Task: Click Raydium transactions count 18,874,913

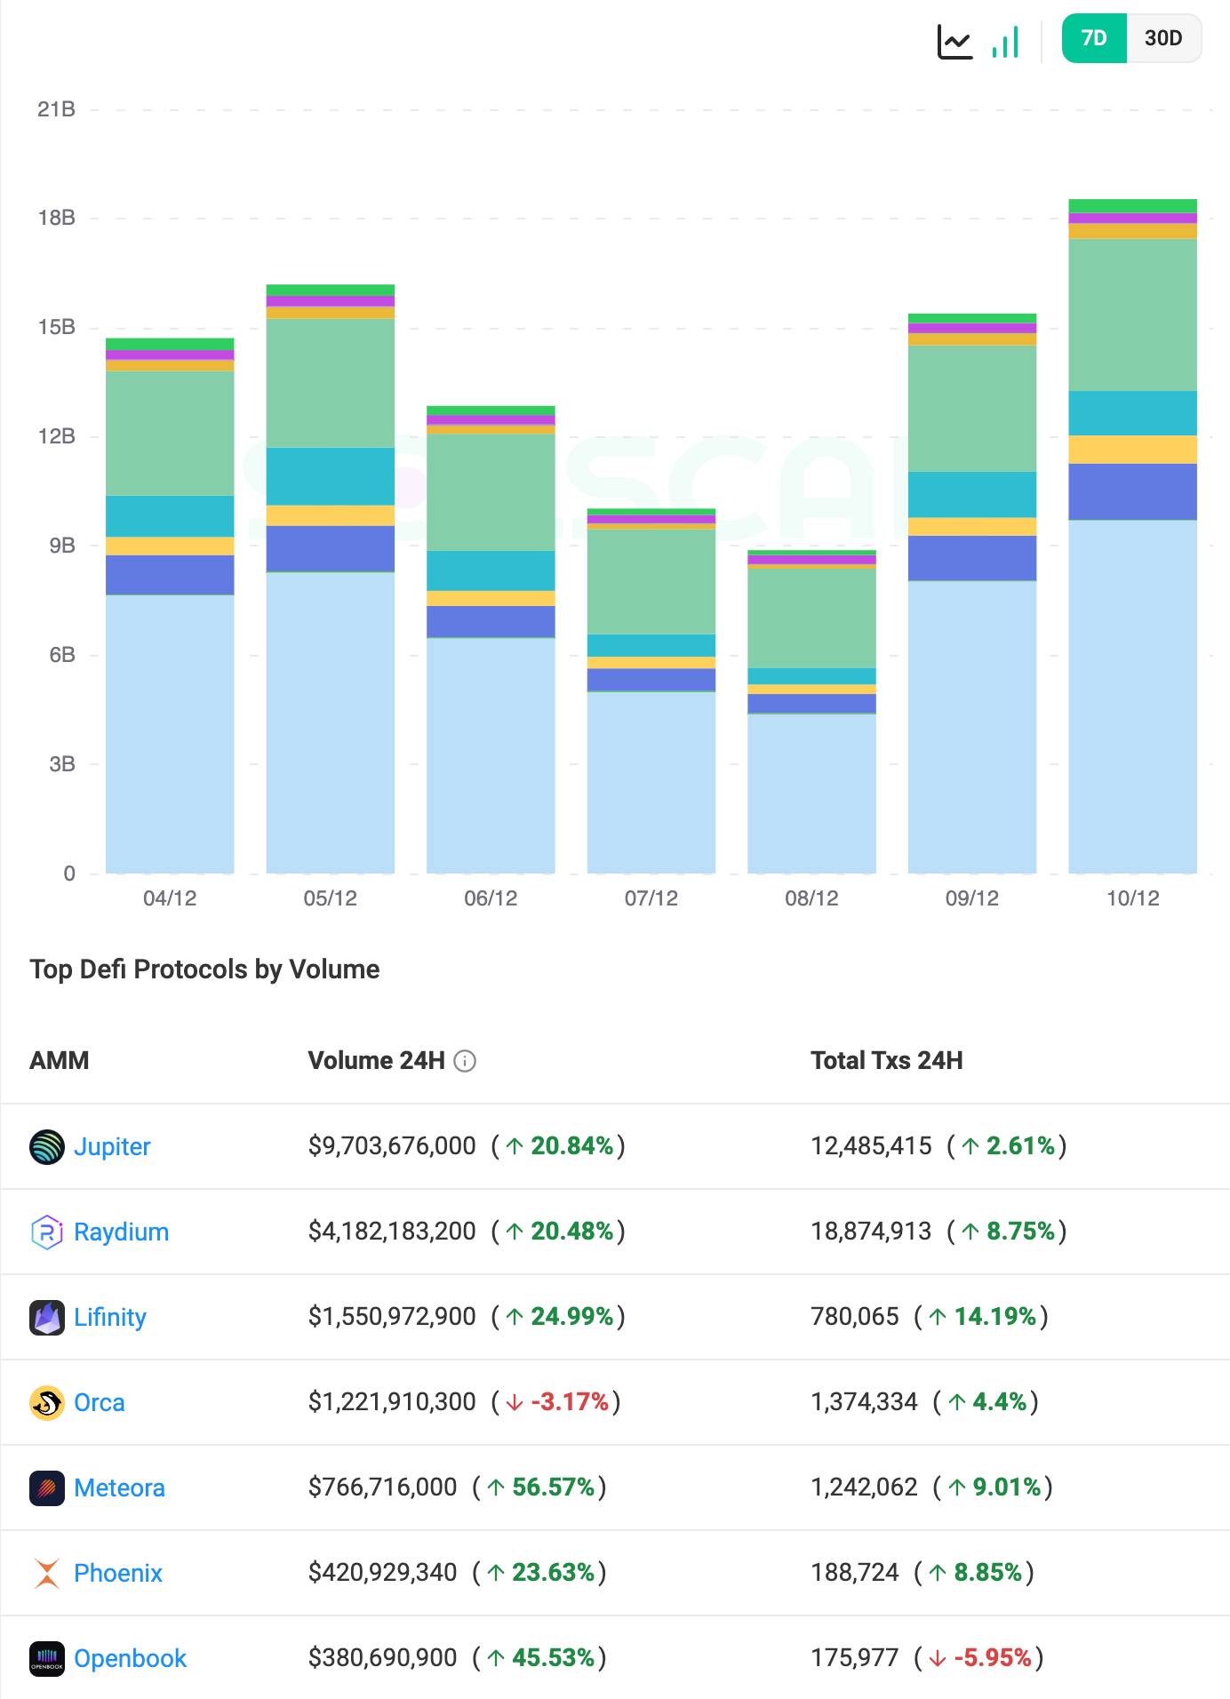Action: (871, 1232)
